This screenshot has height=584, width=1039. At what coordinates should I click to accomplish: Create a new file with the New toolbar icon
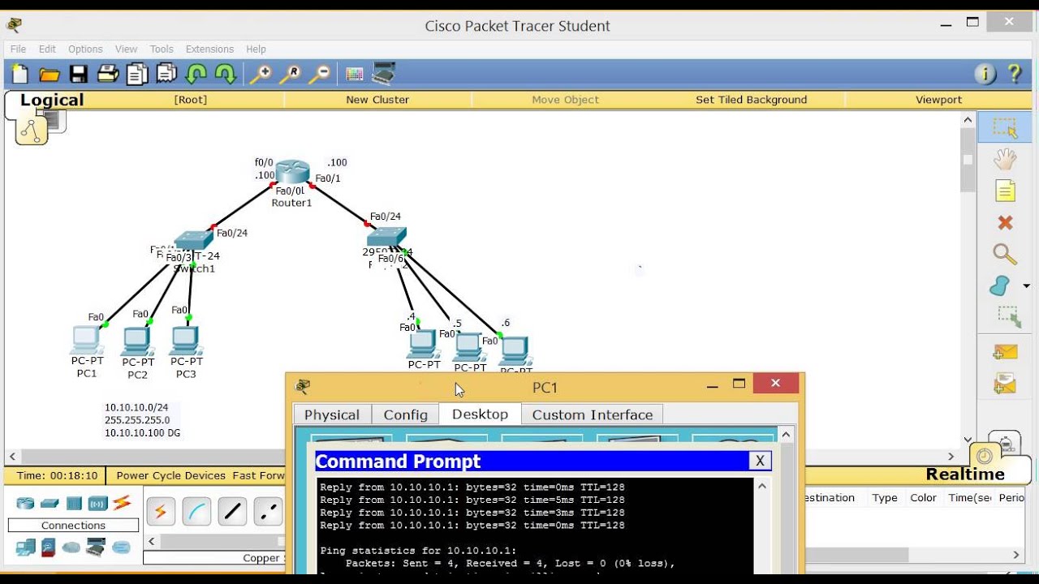20,75
